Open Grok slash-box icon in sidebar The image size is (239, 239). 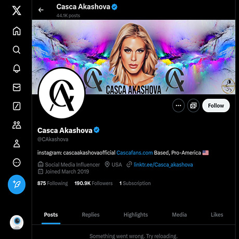pyautogui.click(x=17, y=106)
